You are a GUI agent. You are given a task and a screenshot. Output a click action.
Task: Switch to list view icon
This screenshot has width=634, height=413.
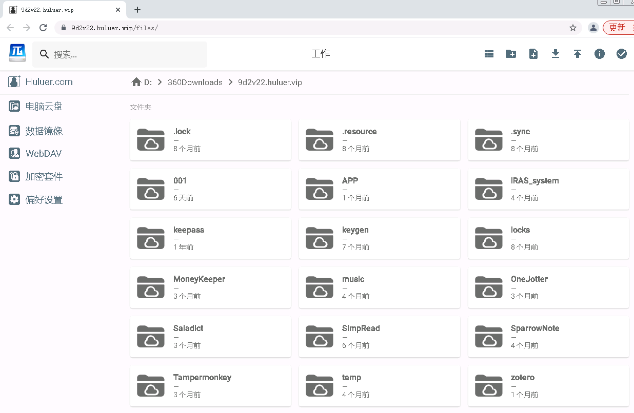tap(489, 54)
